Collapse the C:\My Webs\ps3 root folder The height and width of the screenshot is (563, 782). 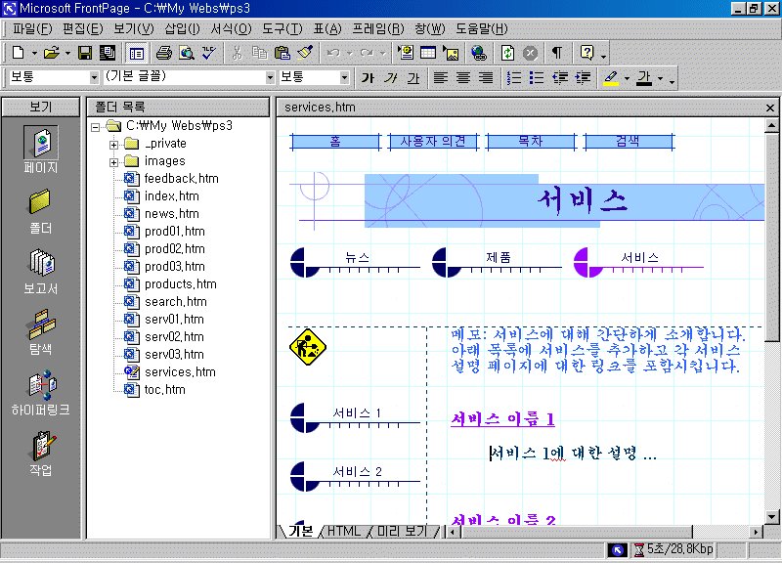pyautogui.click(x=95, y=128)
